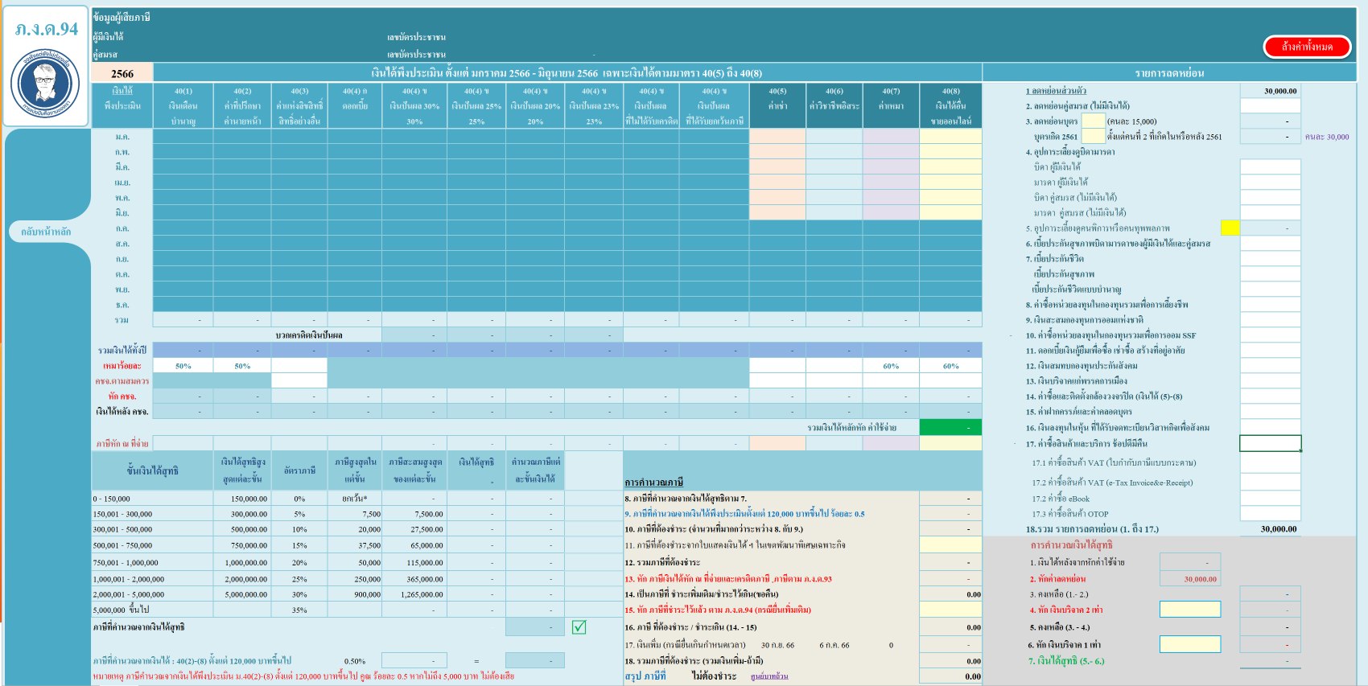1368x686 pixels.
Task: Click the 7. เบี้ยประกันชีวิต amount field
Action: 1270,259
